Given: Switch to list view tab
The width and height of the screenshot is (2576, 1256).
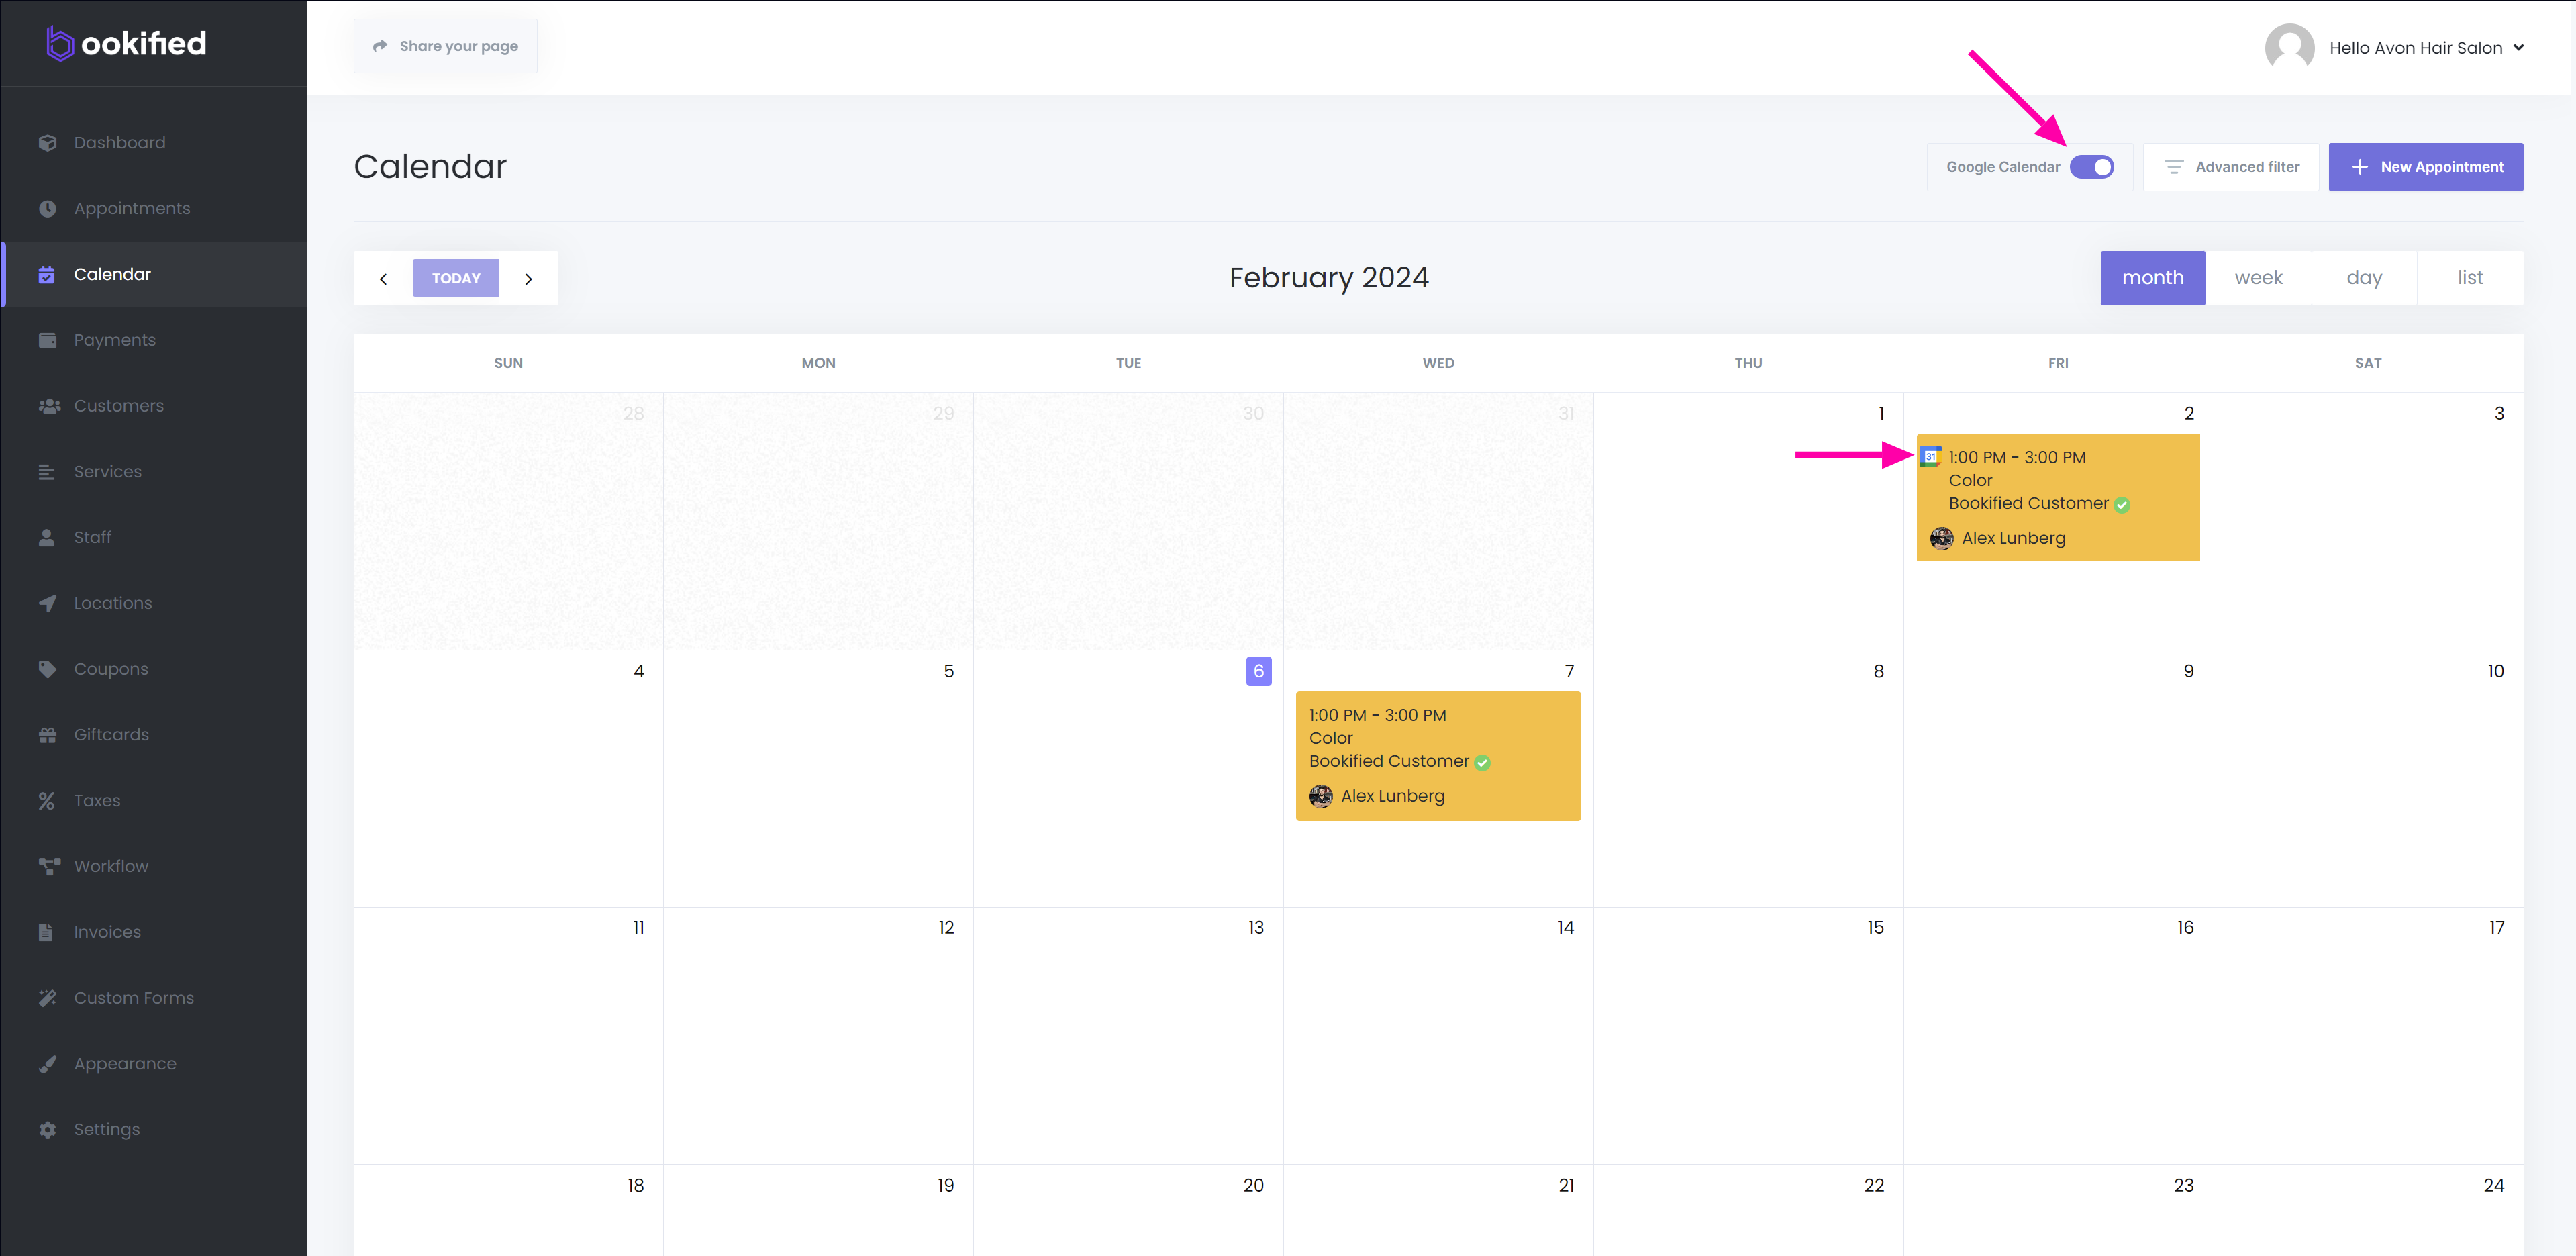Looking at the screenshot, I should click(2470, 278).
